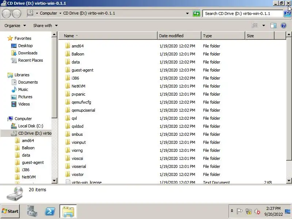The image size is (292, 219).
Task: Open Downloads in Favorites sidebar
Action: point(24,53)
